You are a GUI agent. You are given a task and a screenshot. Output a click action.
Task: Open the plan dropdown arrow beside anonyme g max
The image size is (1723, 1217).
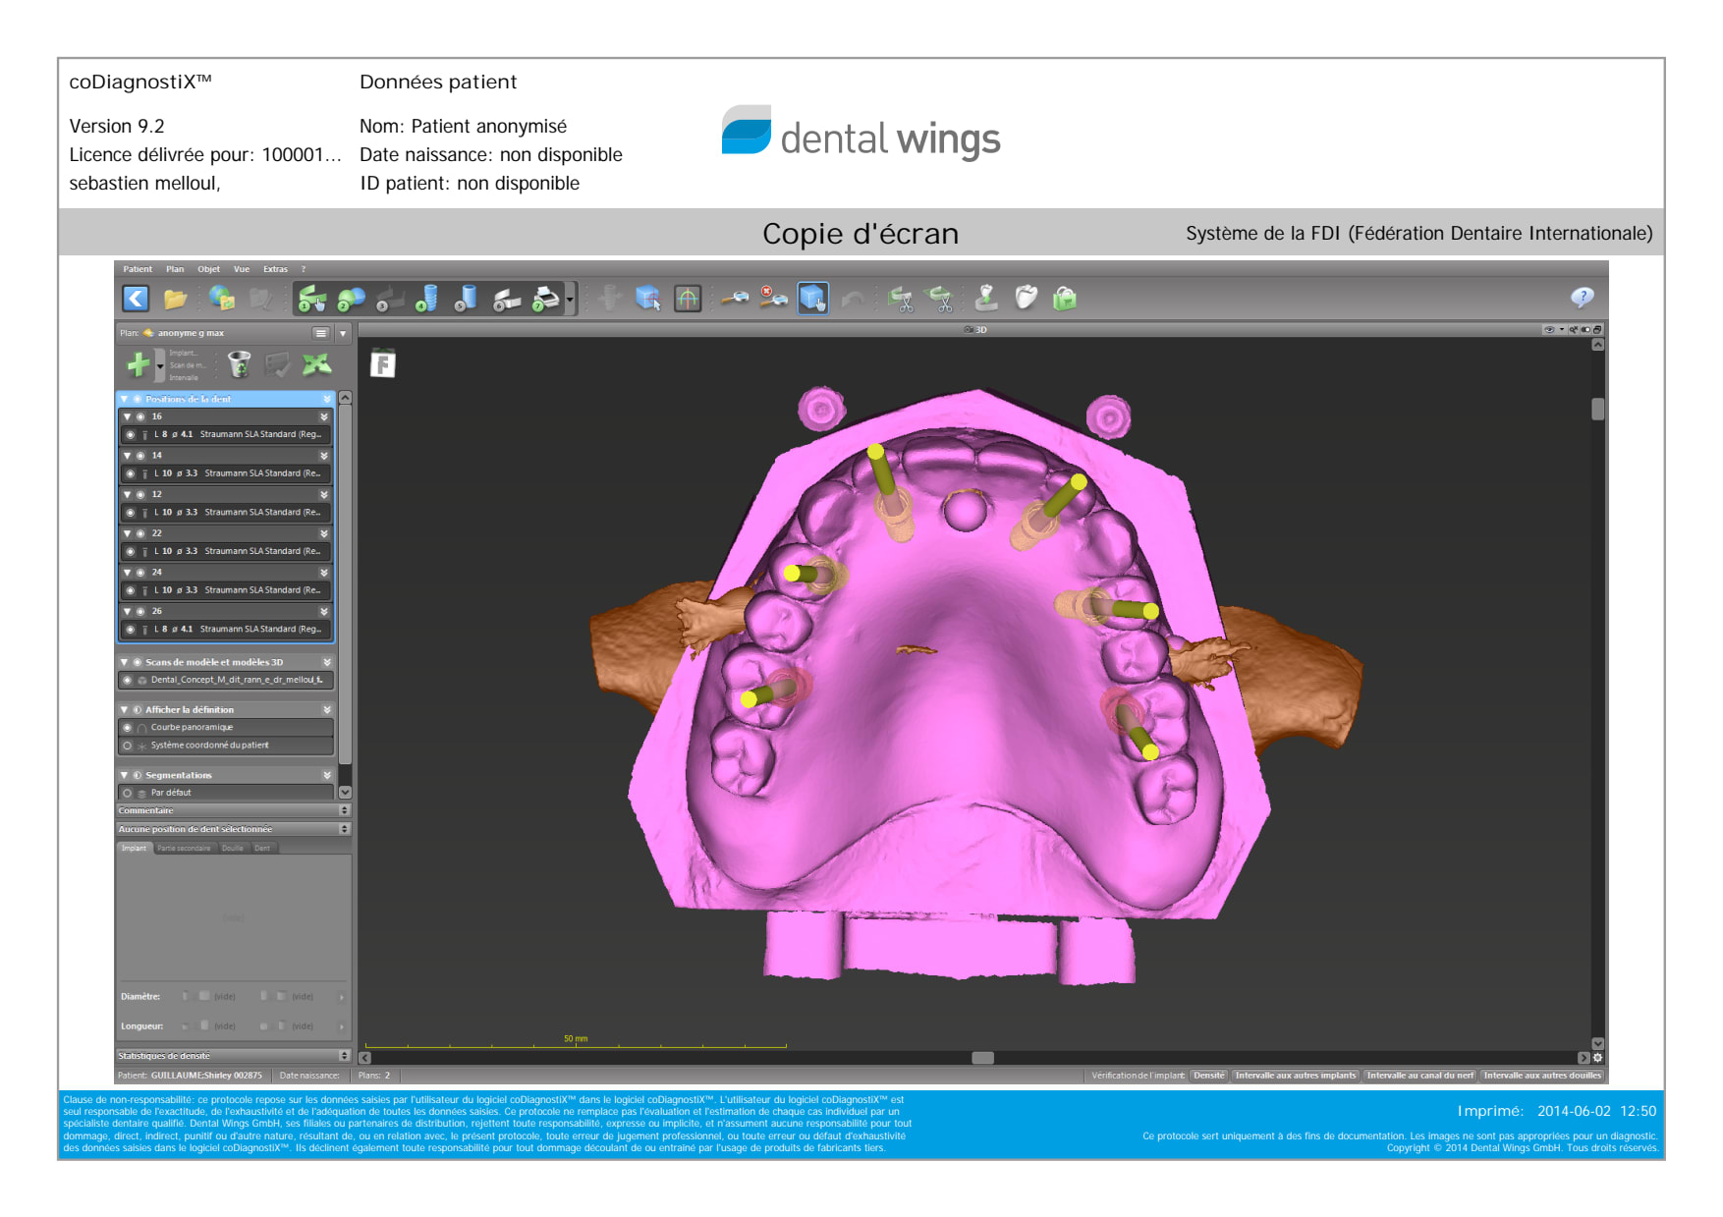pos(343,334)
